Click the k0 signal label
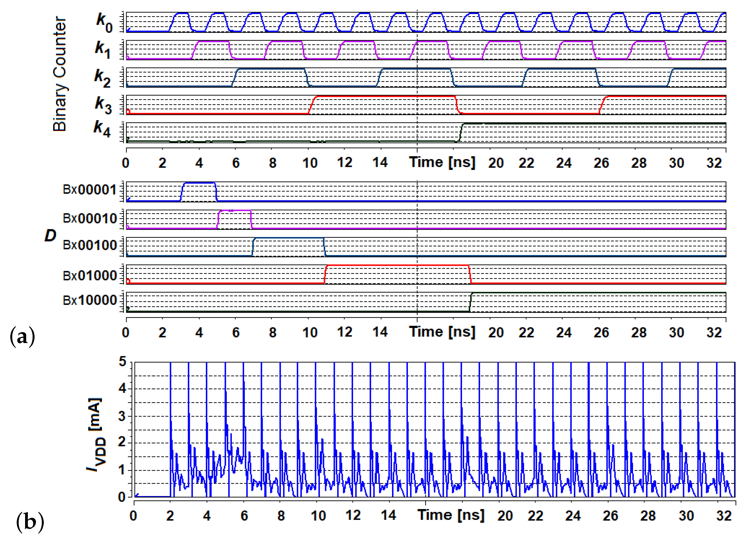This screenshot has height=542, width=747. tap(104, 23)
